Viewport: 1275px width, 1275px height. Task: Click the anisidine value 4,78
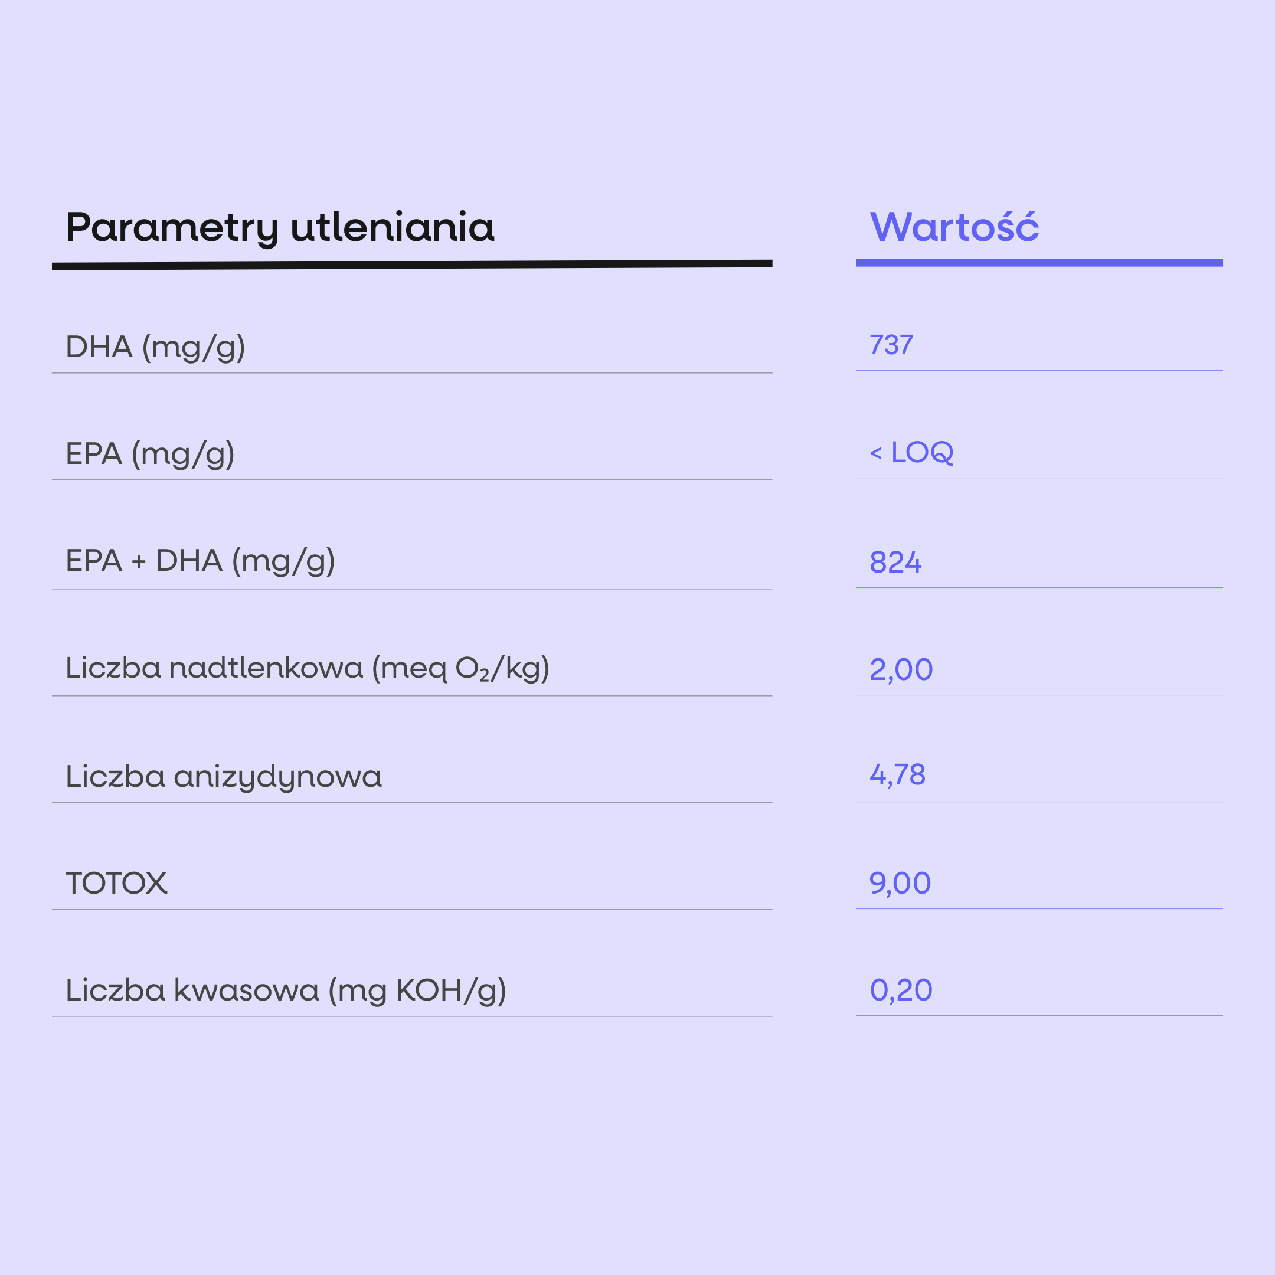897,775
